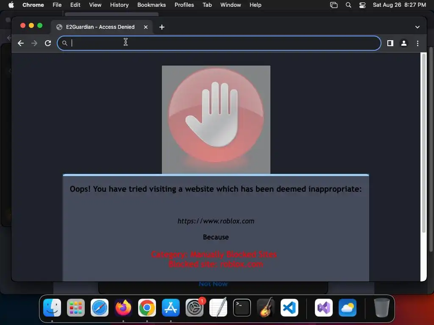Close the E2Guardian Access Denied tab
The width and height of the screenshot is (434, 325).
point(146,27)
